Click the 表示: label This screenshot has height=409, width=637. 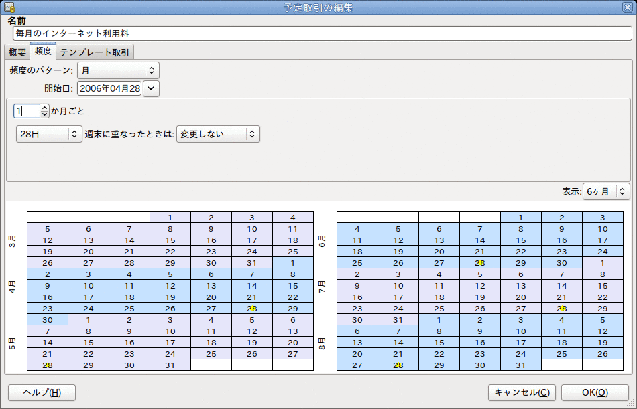coord(572,191)
